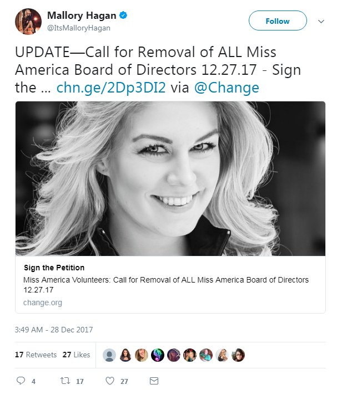
Task: Click the reply speech bubble icon
Action: pos(21,381)
